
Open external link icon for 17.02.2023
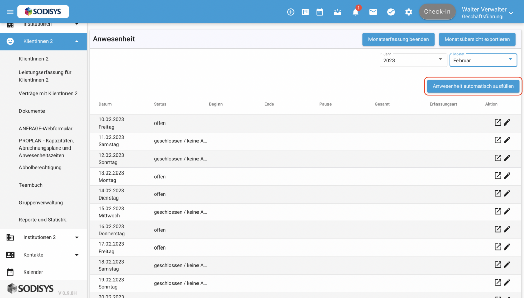(498, 247)
